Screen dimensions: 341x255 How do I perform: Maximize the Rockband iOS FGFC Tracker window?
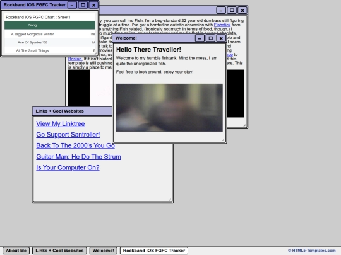point(83,5)
